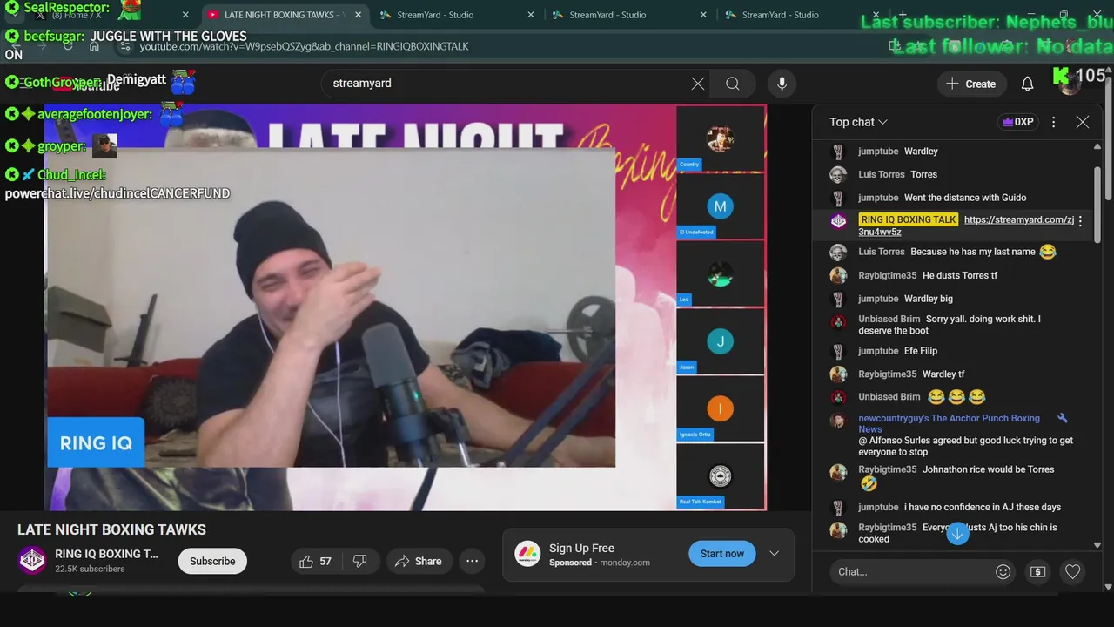Click newcountryguy's The Anchor Punch Boxing News name
The image size is (1114, 627).
coord(949,423)
